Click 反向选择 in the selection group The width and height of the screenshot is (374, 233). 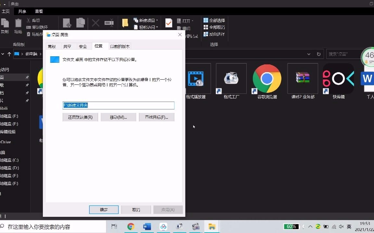214,34
